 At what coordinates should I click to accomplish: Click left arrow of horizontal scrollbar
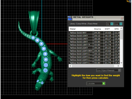pyautogui.click(x=70, y=66)
